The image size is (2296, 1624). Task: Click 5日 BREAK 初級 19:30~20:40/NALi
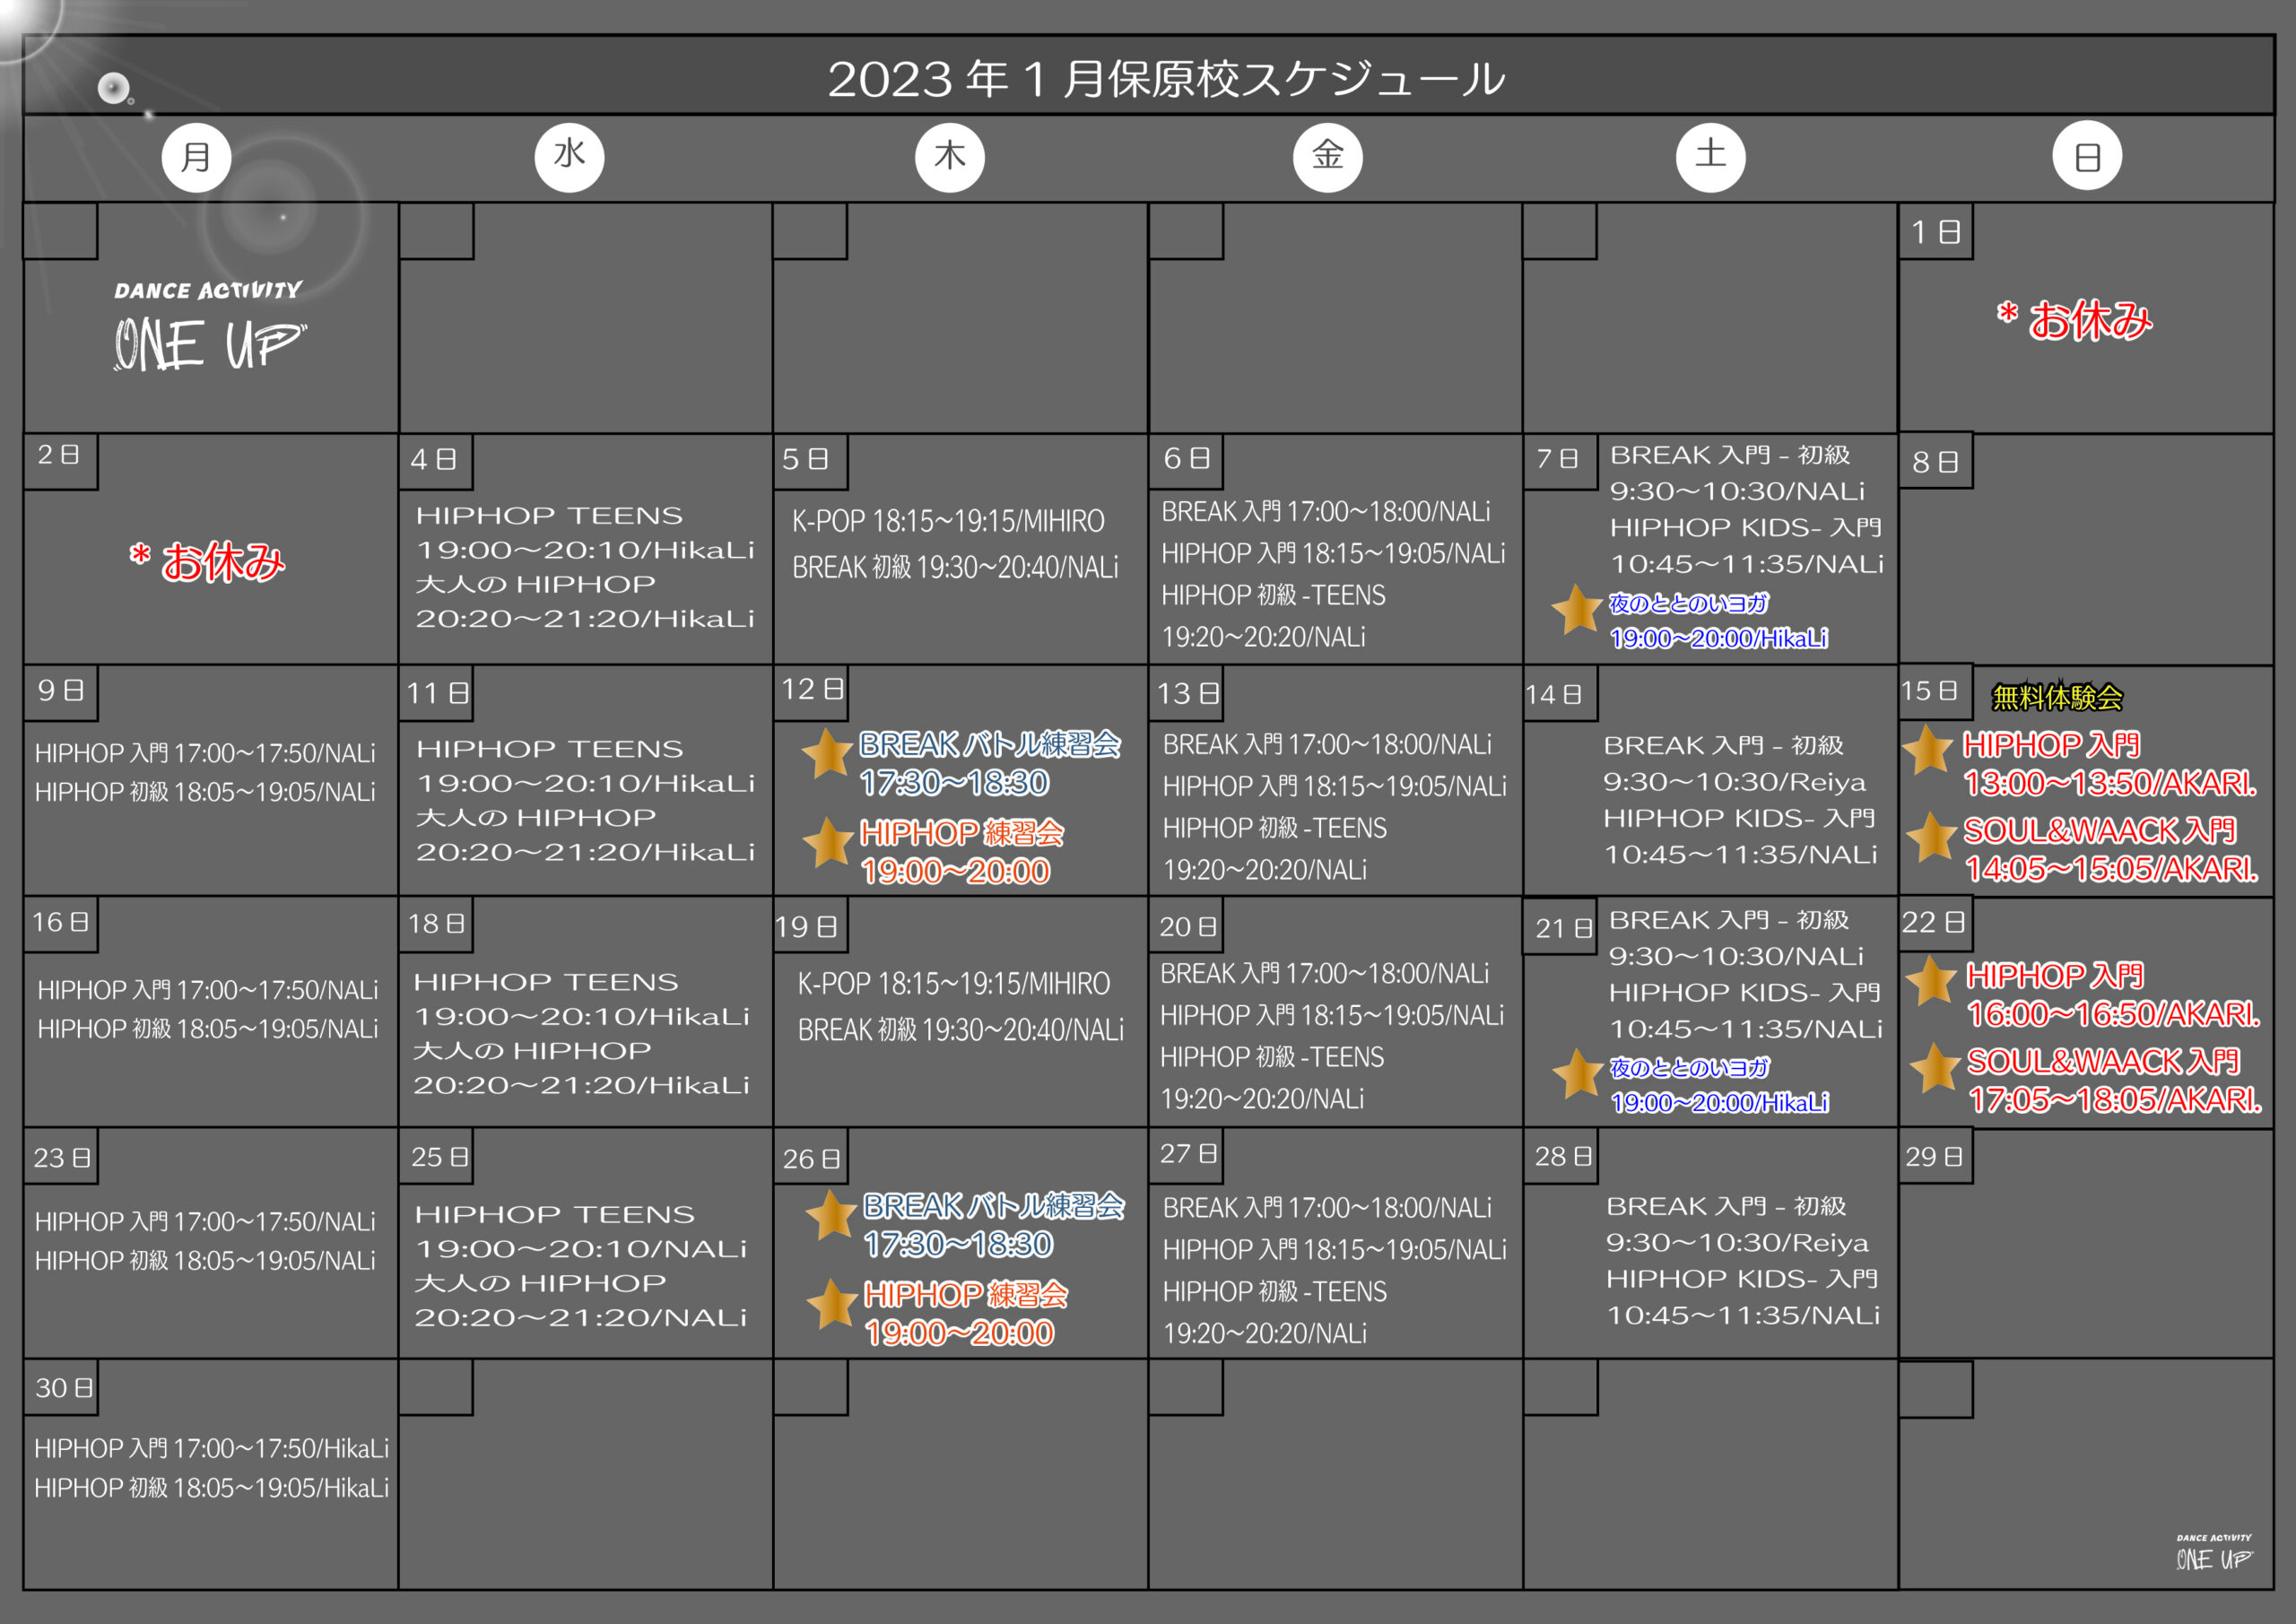[x=955, y=567]
